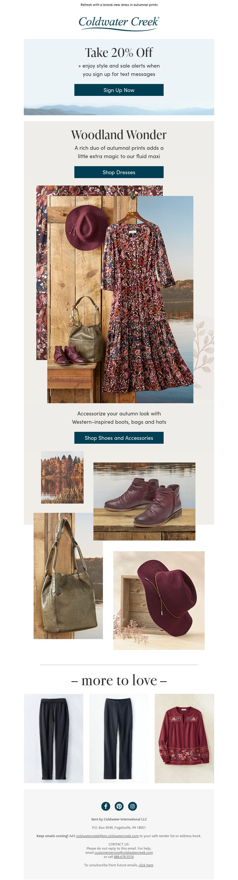Click Shop Shoes and Accessories button
Screen dimensions: 238x880
click(119, 437)
